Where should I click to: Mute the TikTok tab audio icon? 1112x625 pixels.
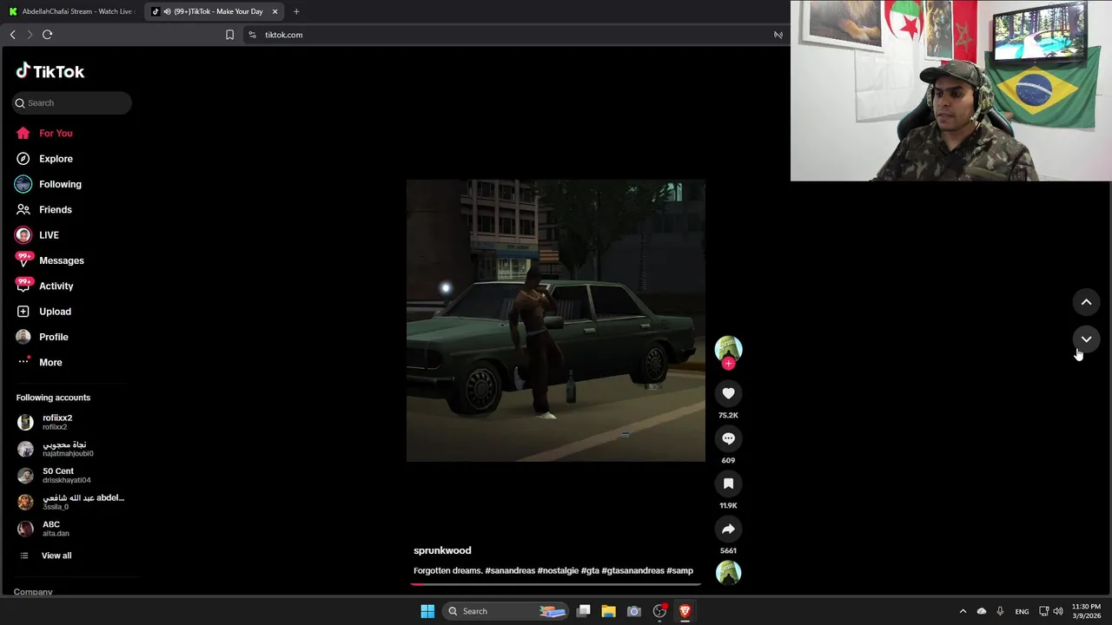[167, 11]
